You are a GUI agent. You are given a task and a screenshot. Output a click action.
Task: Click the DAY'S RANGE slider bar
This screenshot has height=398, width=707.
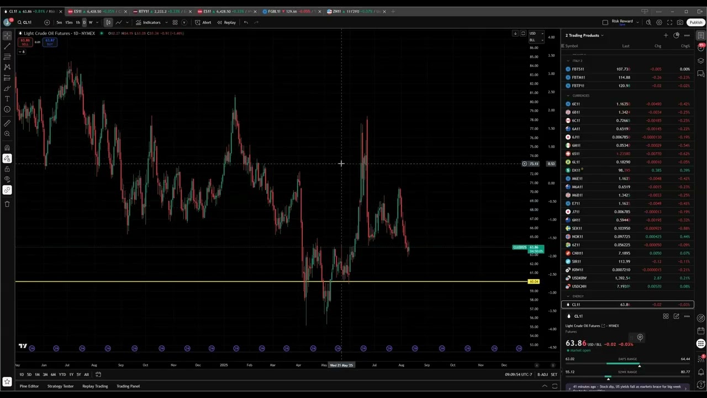click(627, 363)
